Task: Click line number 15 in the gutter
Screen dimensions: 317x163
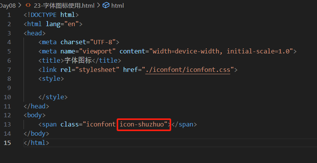Action: (7, 143)
